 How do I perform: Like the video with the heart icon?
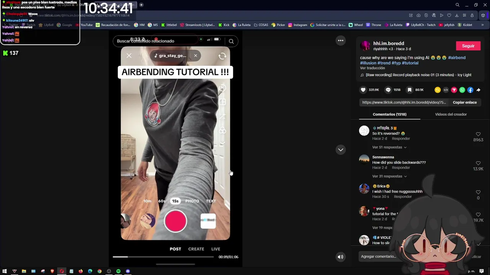tap(363, 90)
